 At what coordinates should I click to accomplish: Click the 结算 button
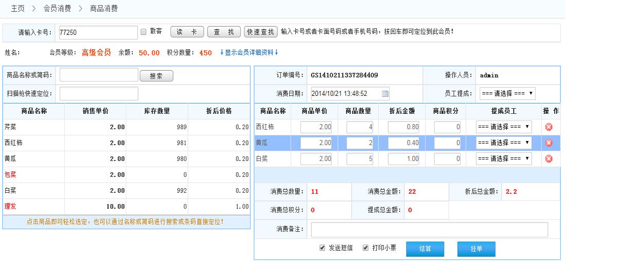[425, 249]
